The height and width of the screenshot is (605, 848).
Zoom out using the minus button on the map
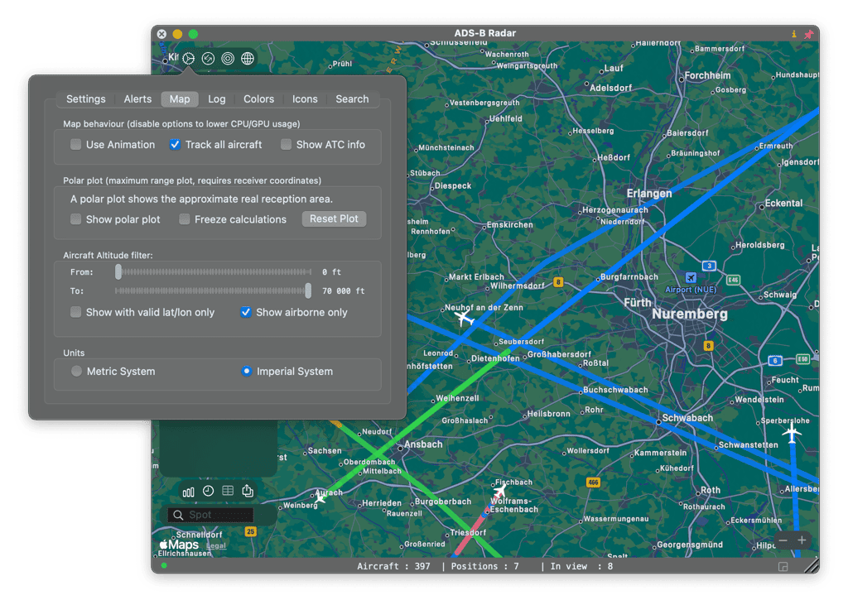[782, 540]
